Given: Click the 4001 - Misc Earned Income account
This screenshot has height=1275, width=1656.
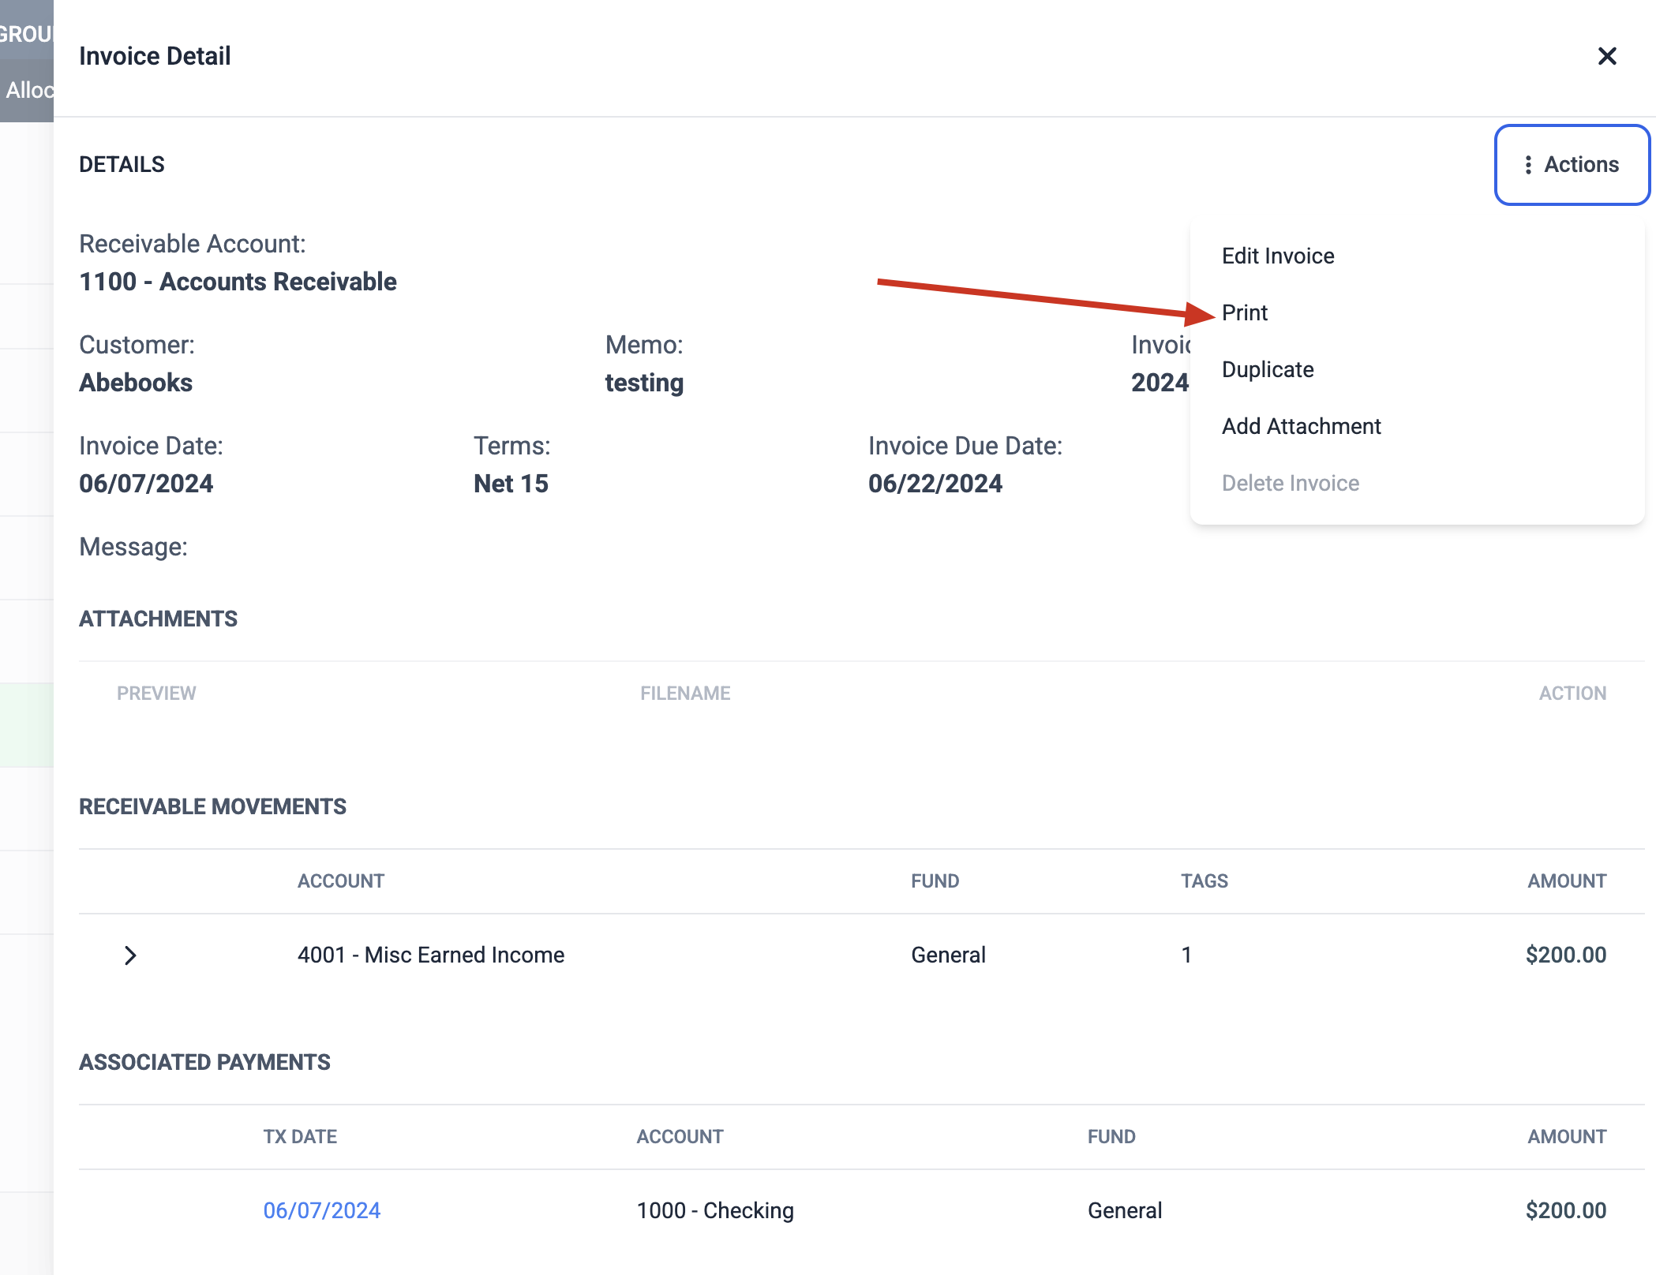Looking at the screenshot, I should coord(430,955).
